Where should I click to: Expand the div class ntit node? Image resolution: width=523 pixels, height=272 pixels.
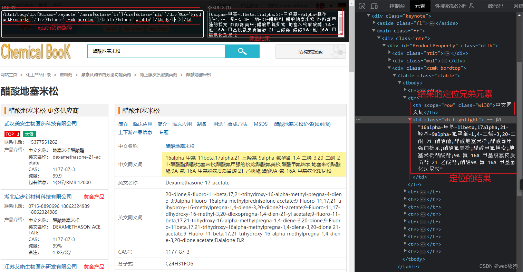point(390,53)
